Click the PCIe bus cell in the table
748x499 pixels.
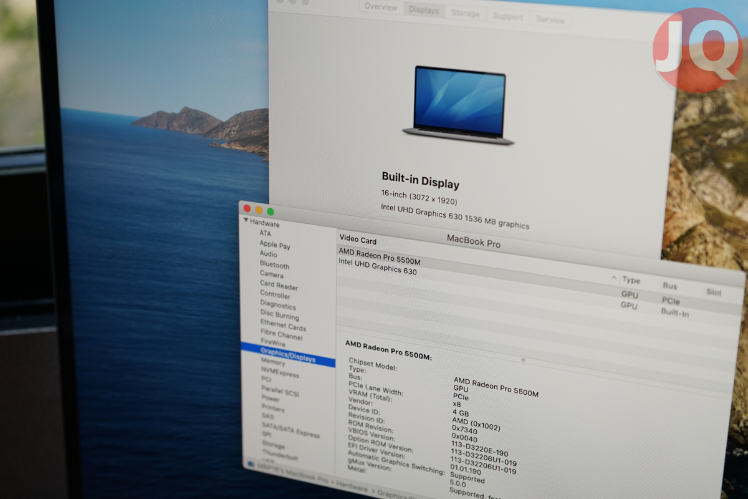pyautogui.click(x=671, y=300)
